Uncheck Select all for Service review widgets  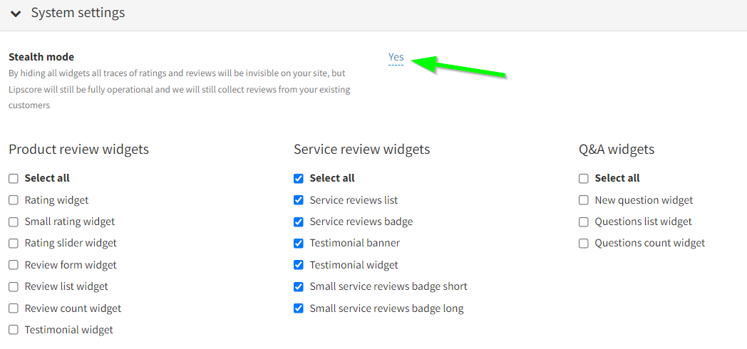(x=299, y=179)
